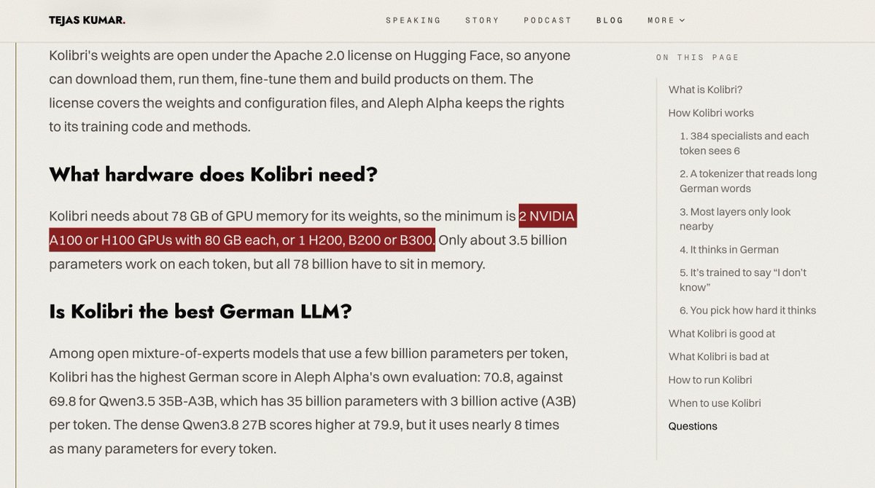Click 'What hardware does Kolibri need?' heading
Screen dimensions: 875x488
(x=213, y=175)
